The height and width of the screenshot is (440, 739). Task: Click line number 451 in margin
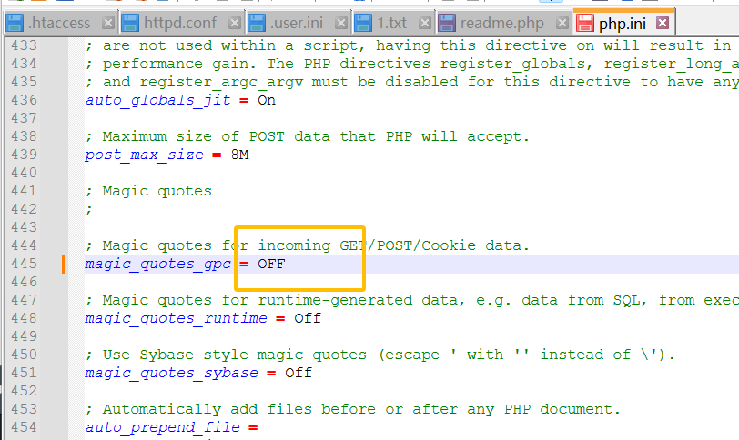tap(24, 373)
